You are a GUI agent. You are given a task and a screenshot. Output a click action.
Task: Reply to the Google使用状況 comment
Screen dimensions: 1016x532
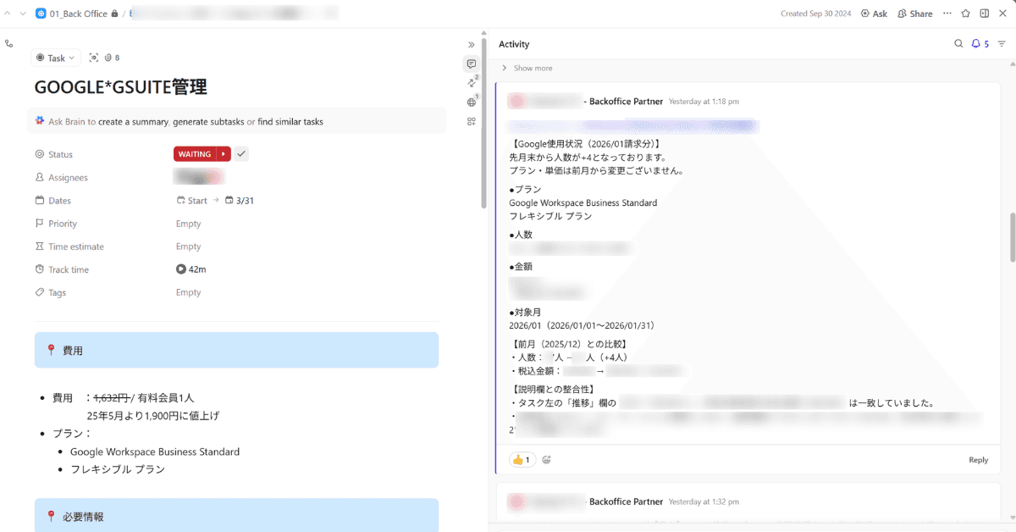(x=978, y=460)
